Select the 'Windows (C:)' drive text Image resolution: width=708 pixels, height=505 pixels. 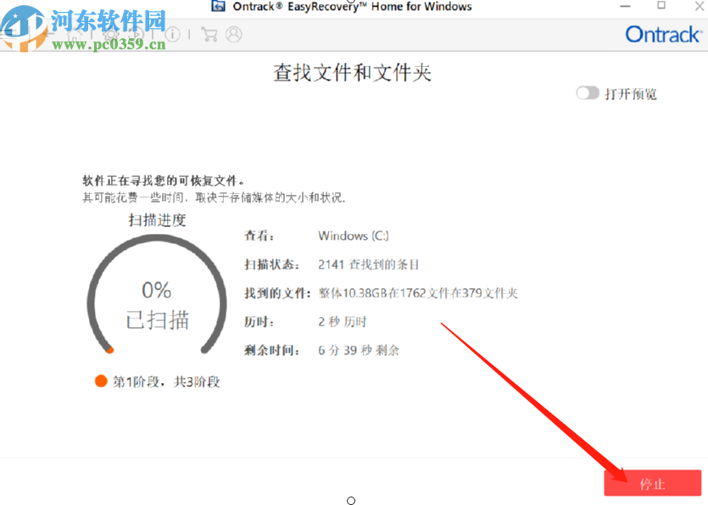tap(353, 236)
